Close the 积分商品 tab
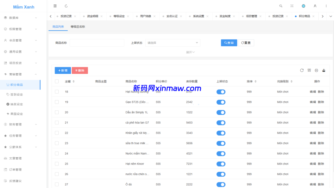334x188 pixels. pos(313,16)
